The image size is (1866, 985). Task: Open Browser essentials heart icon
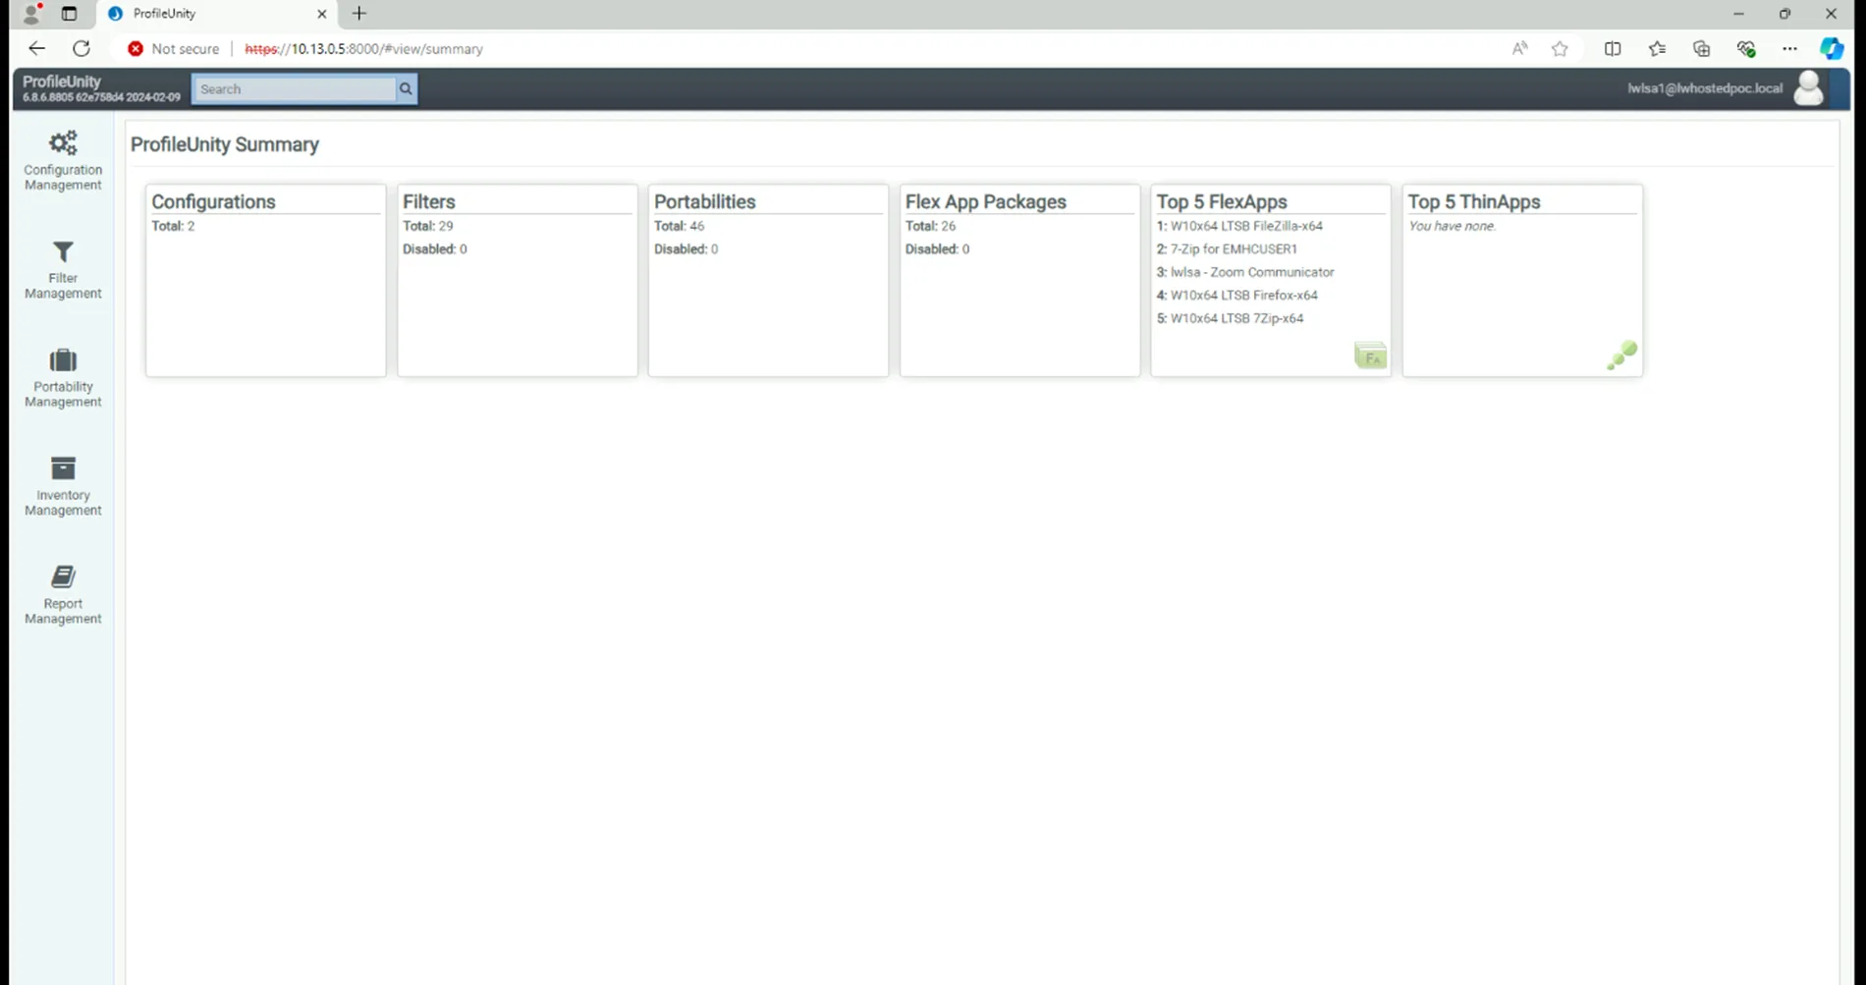point(1746,48)
